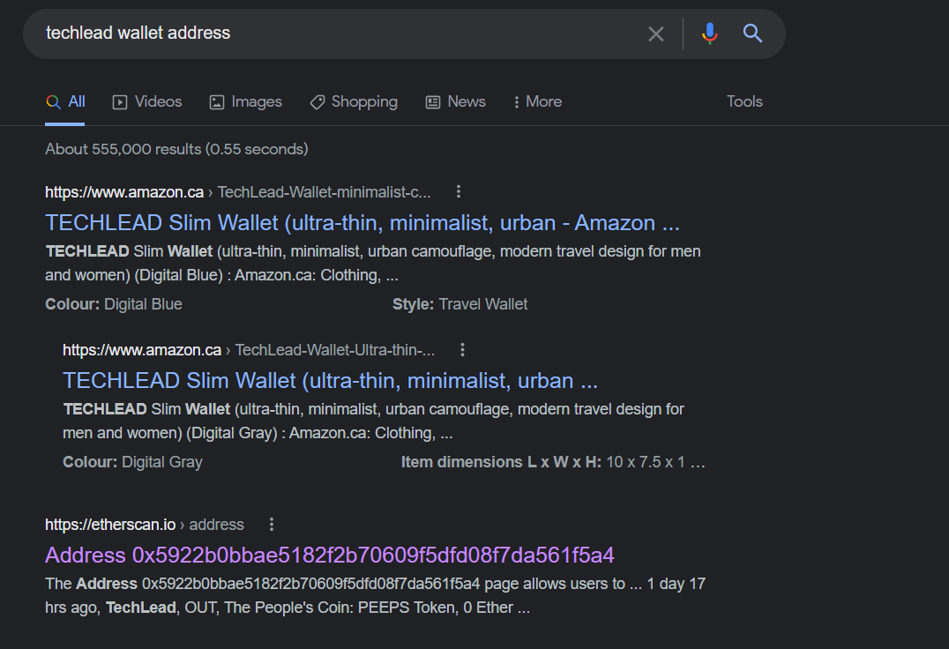The image size is (949, 649).
Task: Open TECHLEAD Slim Wallet Amazon first link
Action: coord(362,222)
